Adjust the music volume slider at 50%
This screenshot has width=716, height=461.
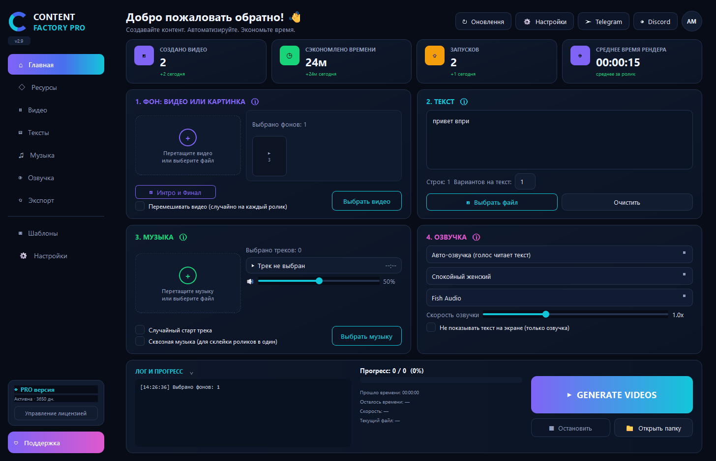coord(319,281)
